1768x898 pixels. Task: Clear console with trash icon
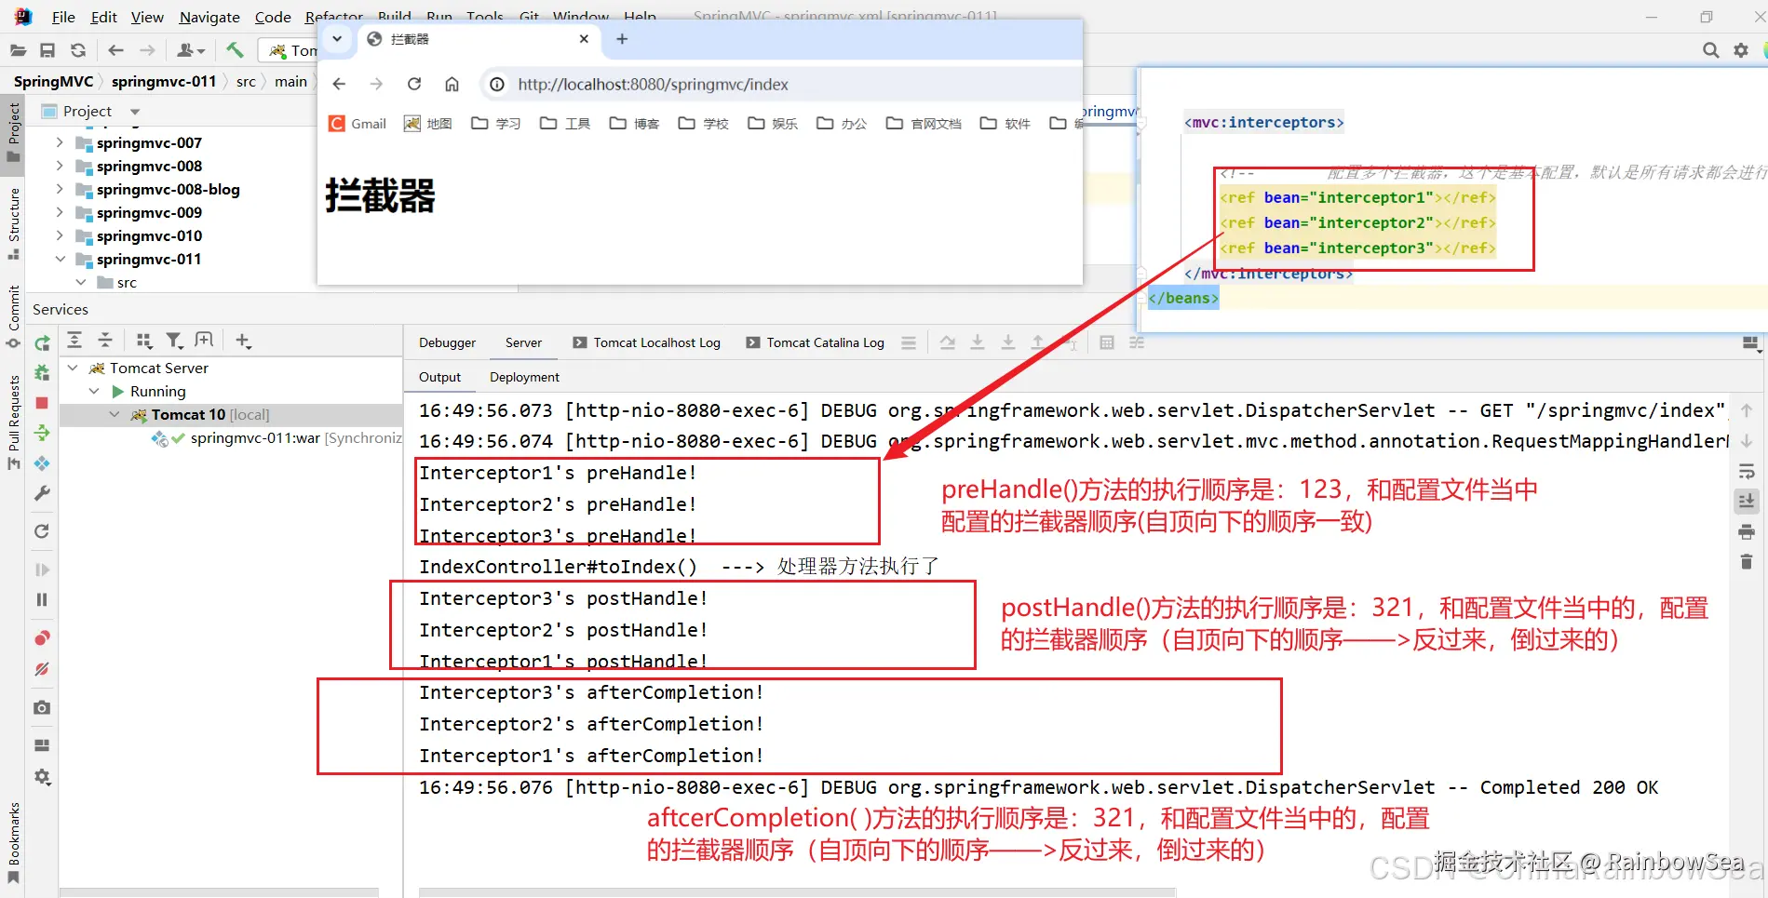pyautogui.click(x=1747, y=562)
